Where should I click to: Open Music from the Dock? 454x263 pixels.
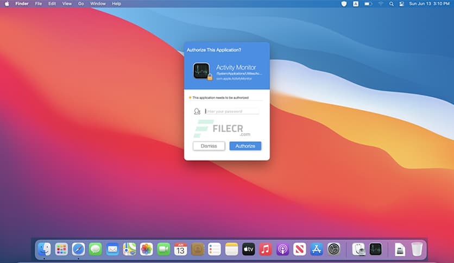pos(266,249)
